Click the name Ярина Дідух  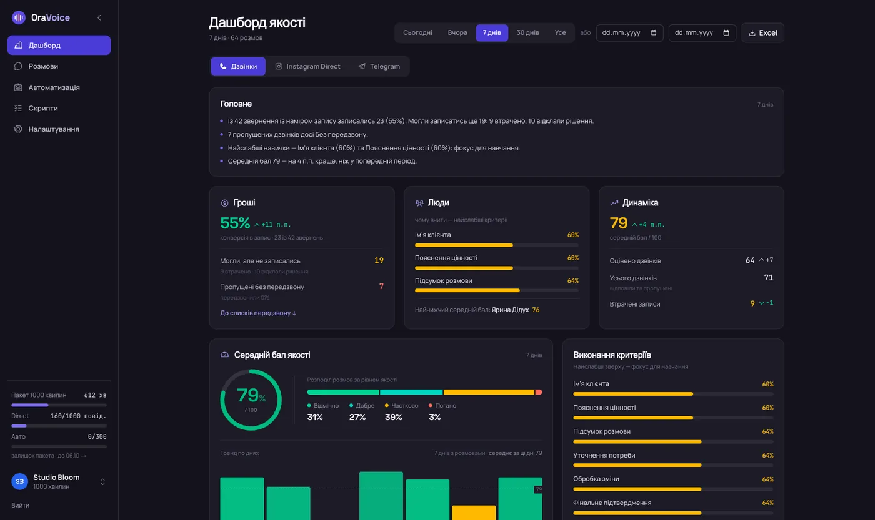point(511,310)
